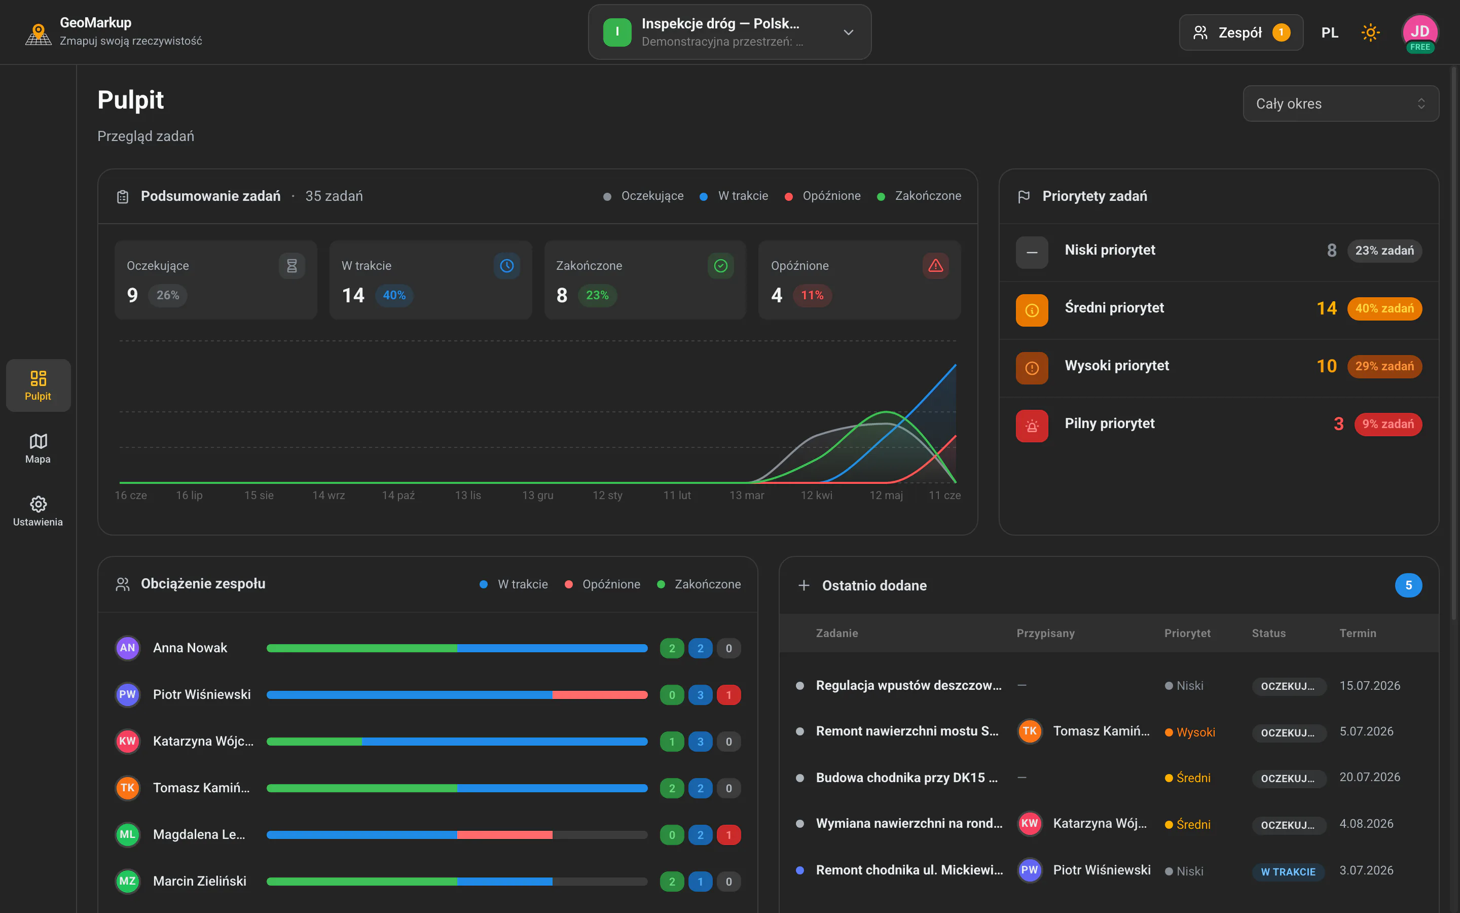Open Ustawienia in the sidebar

point(38,511)
